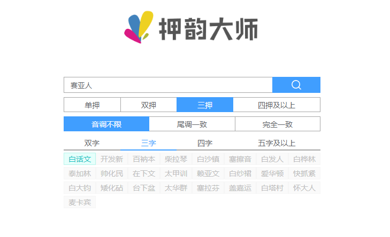Click the result word 开发新
Screen dimensions: 390x237
pos(112,159)
